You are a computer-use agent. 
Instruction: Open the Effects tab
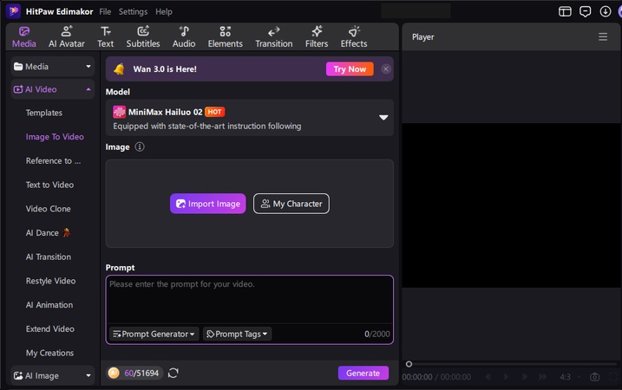point(353,37)
